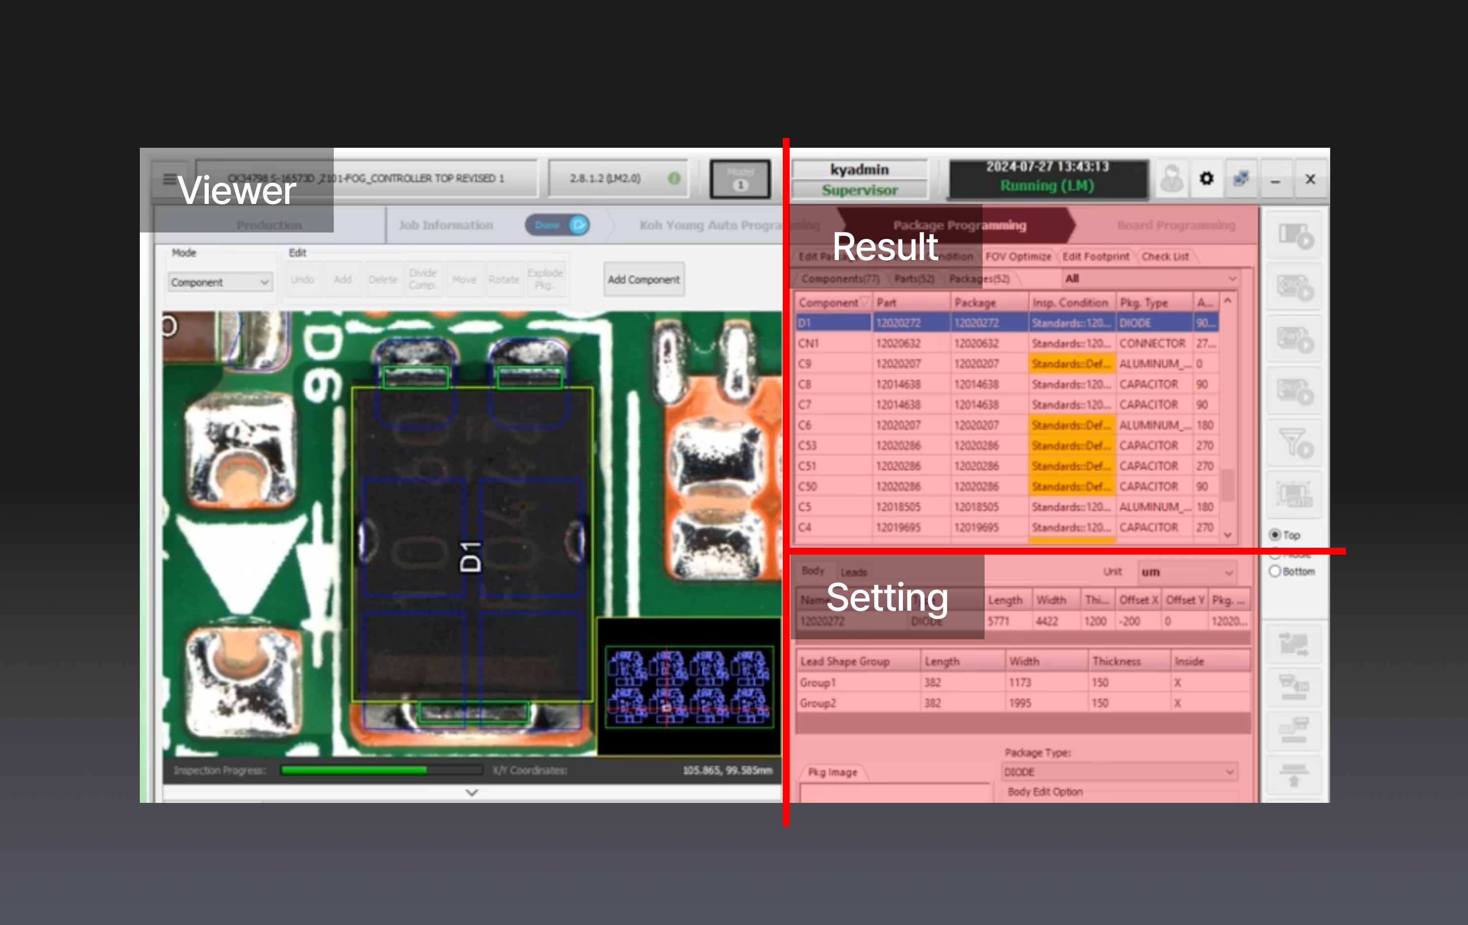Click the Running (LM) status display
The height and width of the screenshot is (925, 1468).
click(1047, 185)
